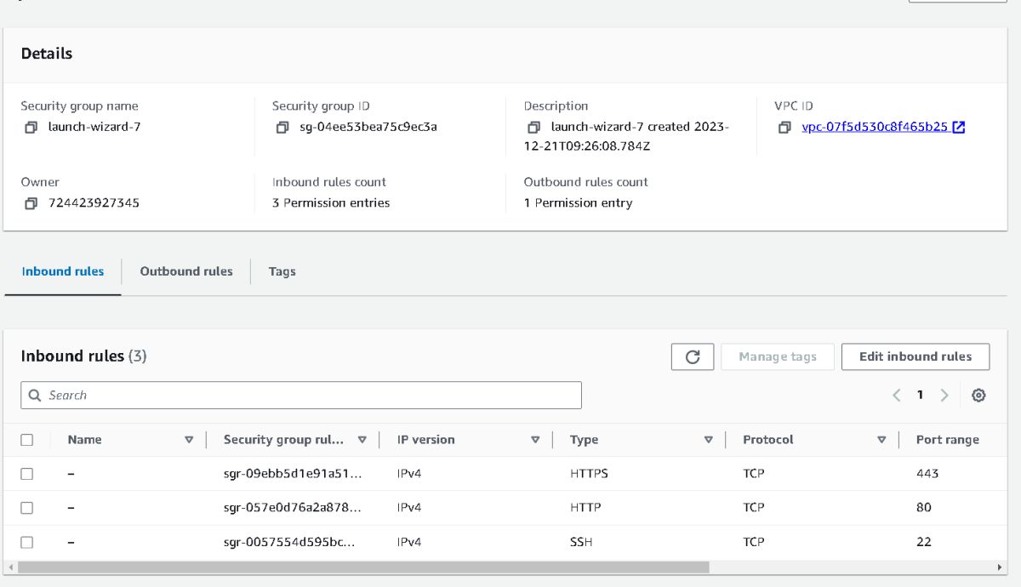Switch to the Outbound rules tab
The image size is (1021, 587).
pyautogui.click(x=186, y=271)
